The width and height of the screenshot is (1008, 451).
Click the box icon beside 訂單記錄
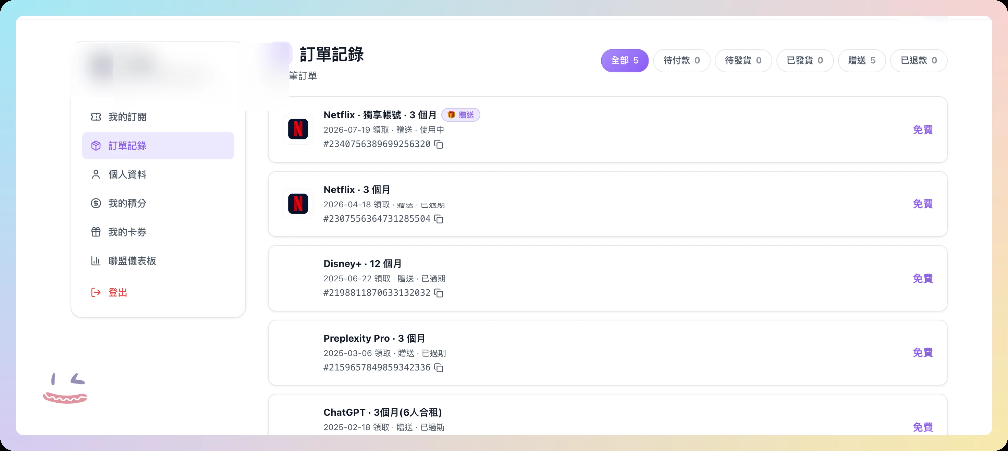pos(96,146)
